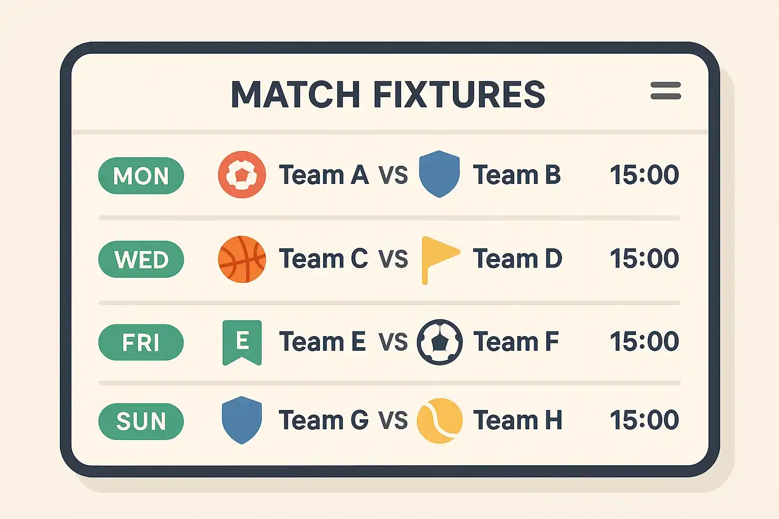The width and height of the screenshot is (779, 519).
Task: Select Team D's yellow flag icon
Action: pyautogui.click(x=440, y=260)
